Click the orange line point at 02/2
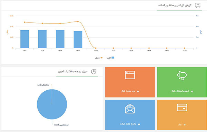The height and width of the screenshot is (132, 207). [x=42, y=23]
